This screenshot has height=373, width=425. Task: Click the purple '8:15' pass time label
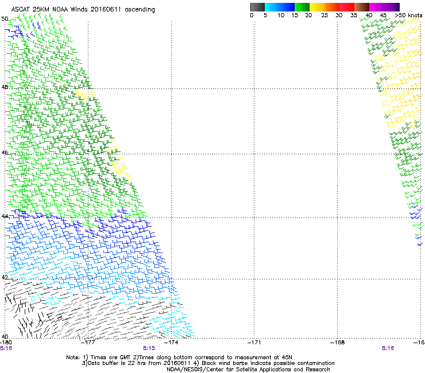pos(149,348)
